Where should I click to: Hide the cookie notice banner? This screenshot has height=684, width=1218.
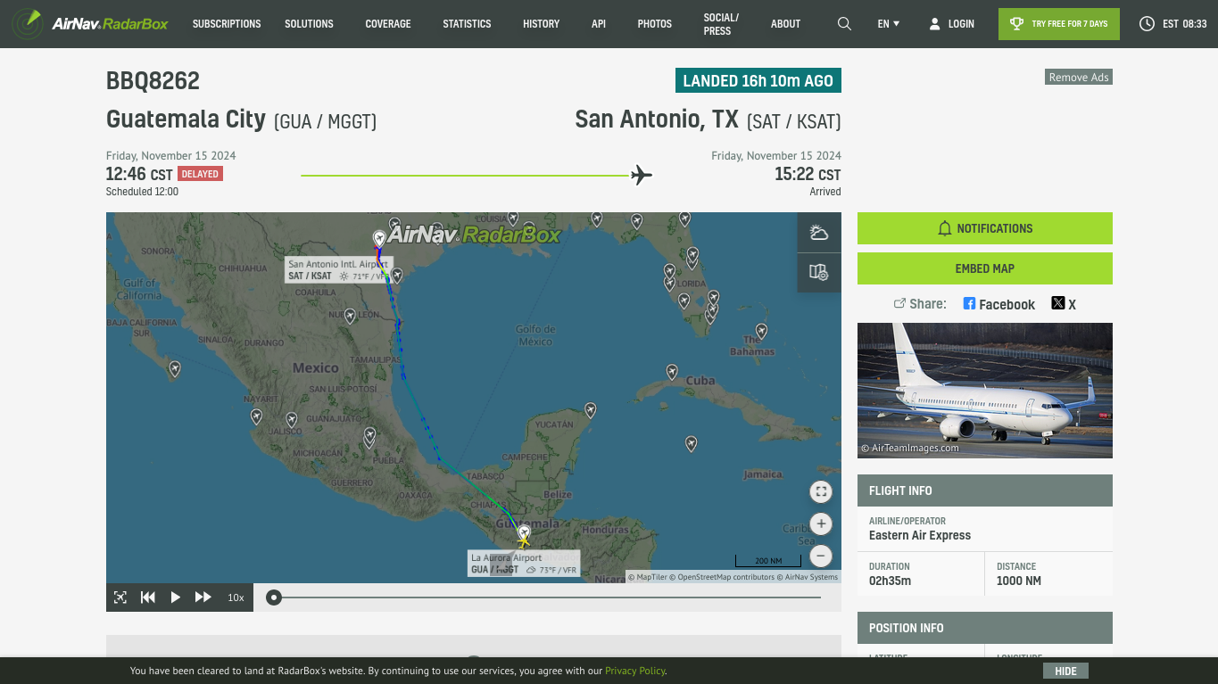click(x=1065, y=672)
